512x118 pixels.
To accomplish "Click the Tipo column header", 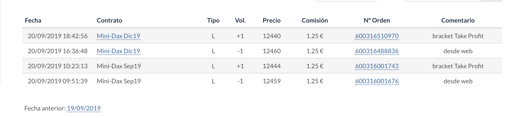I will pyautogui.click(x=213, y=21).
